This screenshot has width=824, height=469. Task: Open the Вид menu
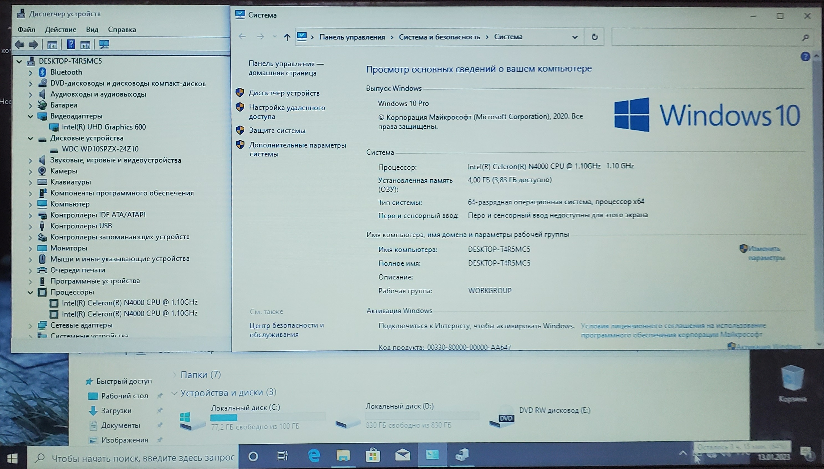[92, 30]
